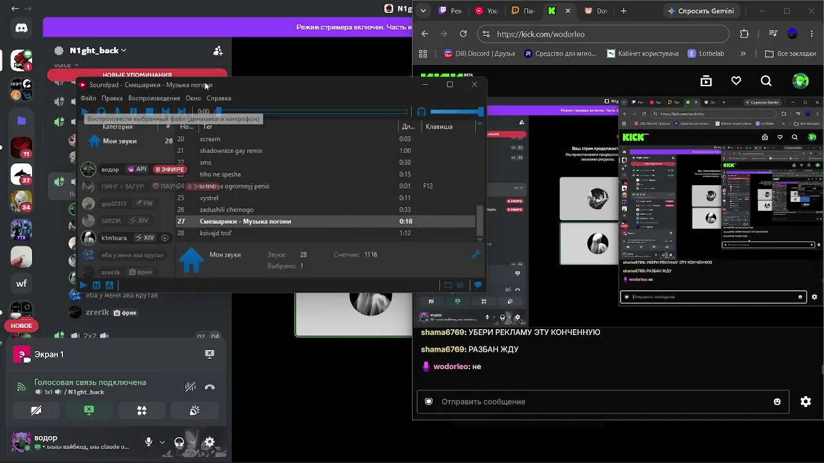The image size is (824, 463).
Task: Open Chrome extensions puzzle icon
Action: (745, 34)
